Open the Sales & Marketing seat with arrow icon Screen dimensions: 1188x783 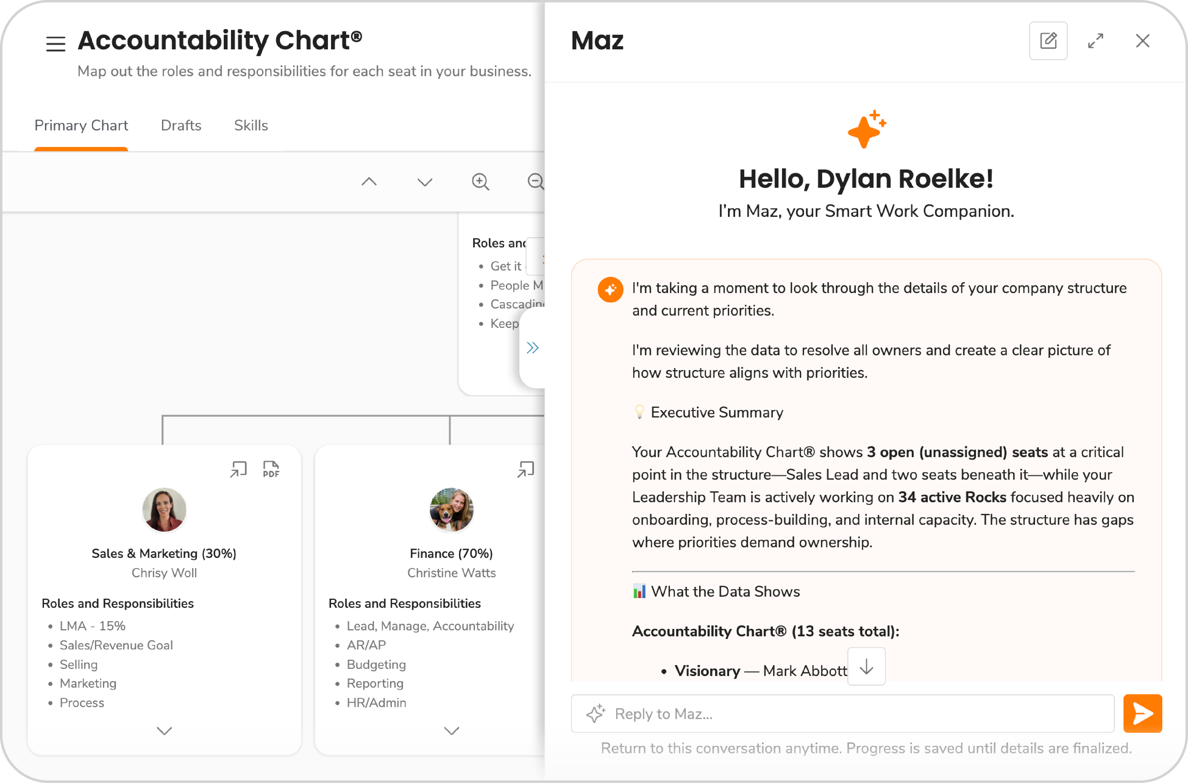(238, 469)
